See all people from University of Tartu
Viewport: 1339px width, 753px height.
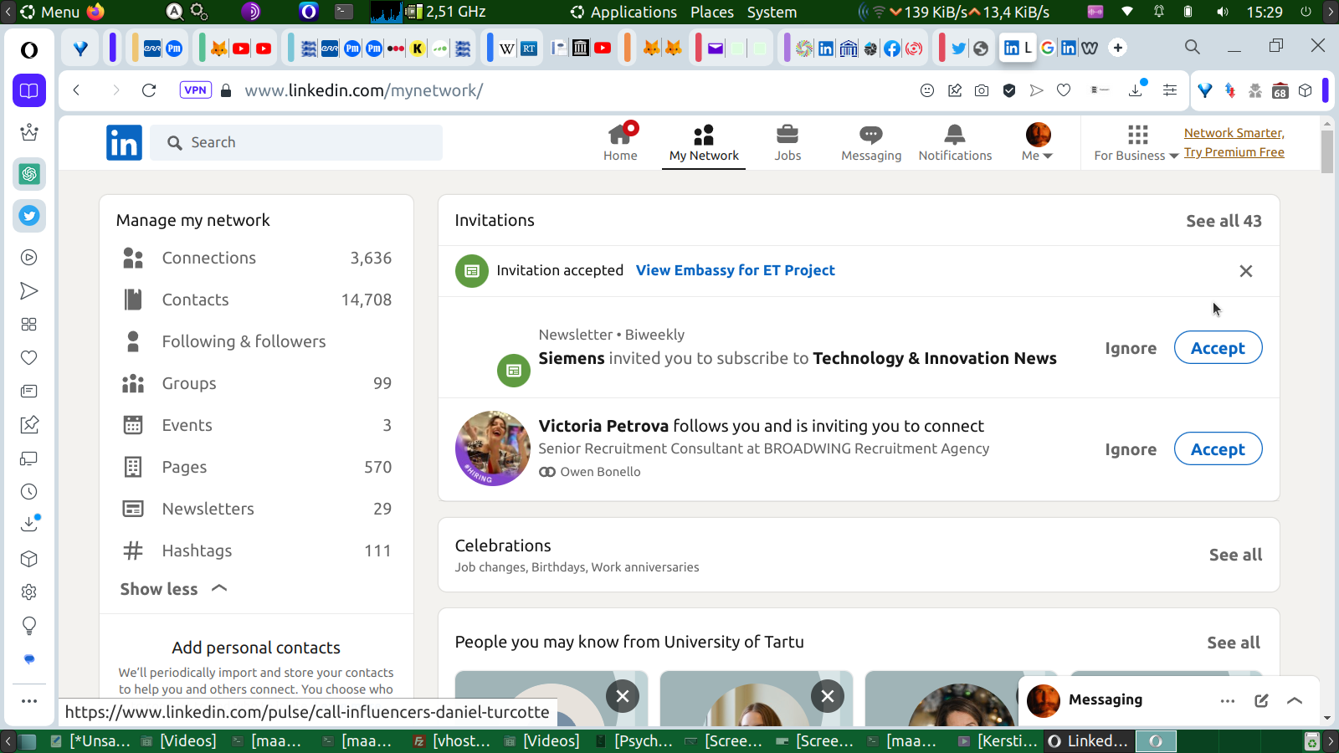click(1234, 643)
